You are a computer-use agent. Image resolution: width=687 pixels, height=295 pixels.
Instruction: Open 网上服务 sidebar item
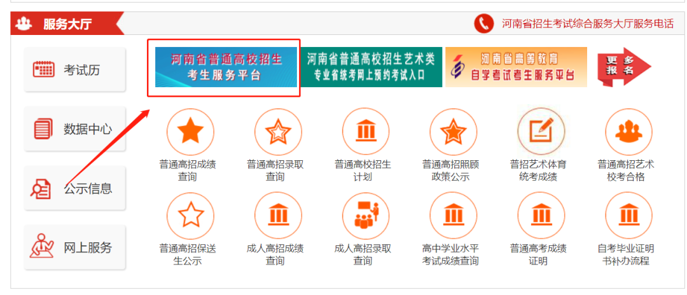coord(75,248)
